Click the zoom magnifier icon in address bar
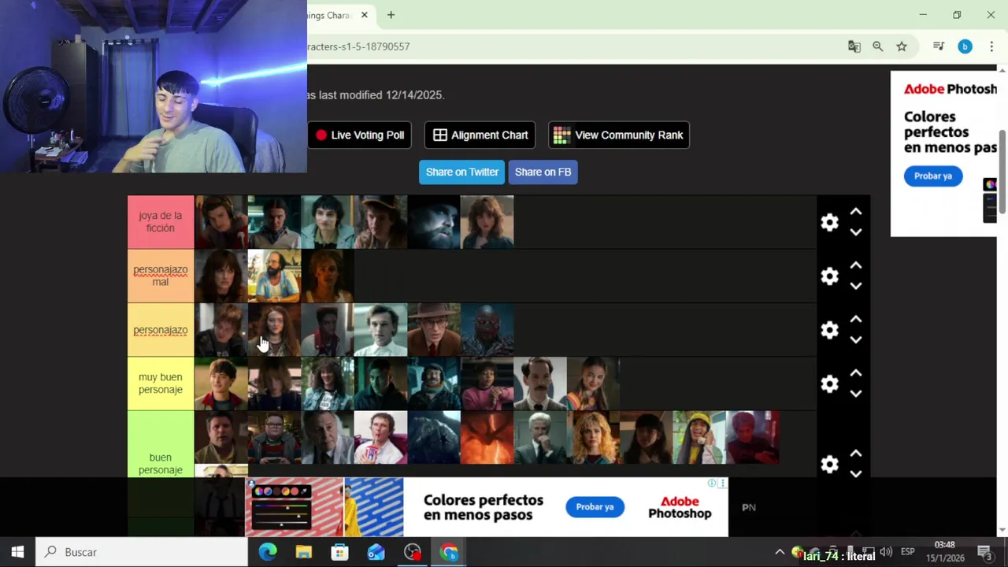The height and width of the screenshot is (567, 1008). pos(878,46)
